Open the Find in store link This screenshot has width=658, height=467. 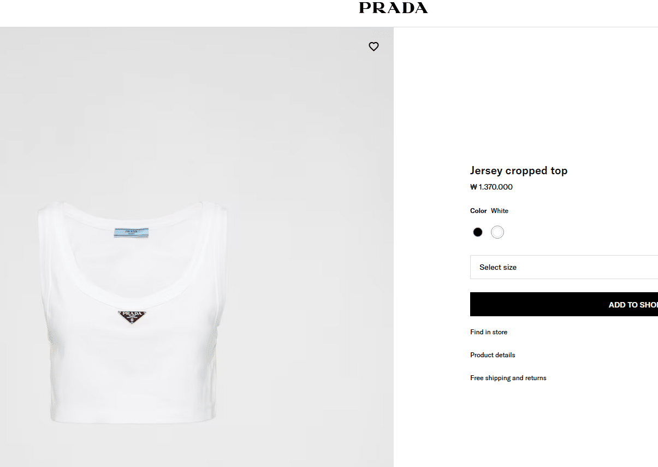point(489,332)
